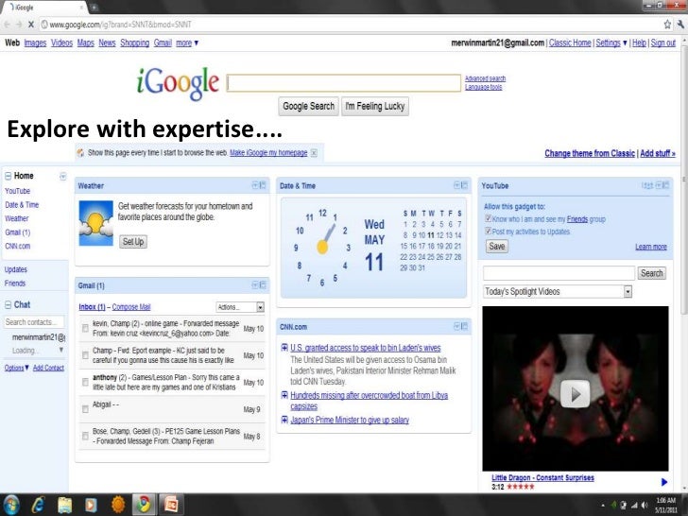Open Shopping in top navigation
Screen dimensions: 688x516
pyautogui.click(x=135, y=43)
